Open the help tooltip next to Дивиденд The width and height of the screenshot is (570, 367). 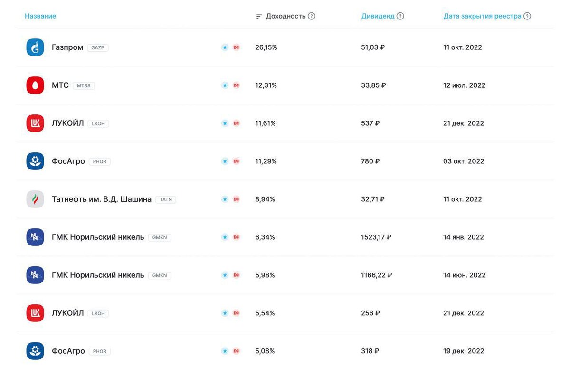pyautogui.click(x=400, y=16)
